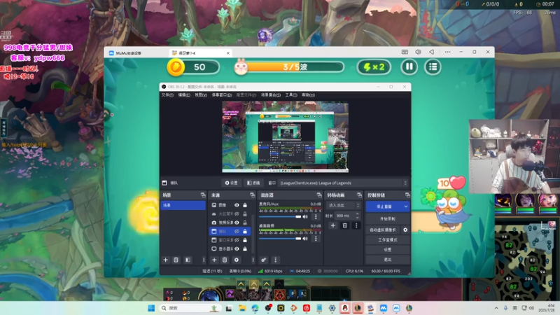Screen dimensions: 560x315
Task: Open Audio Mixer panel three-dot menu
Action: pos(275,260)
